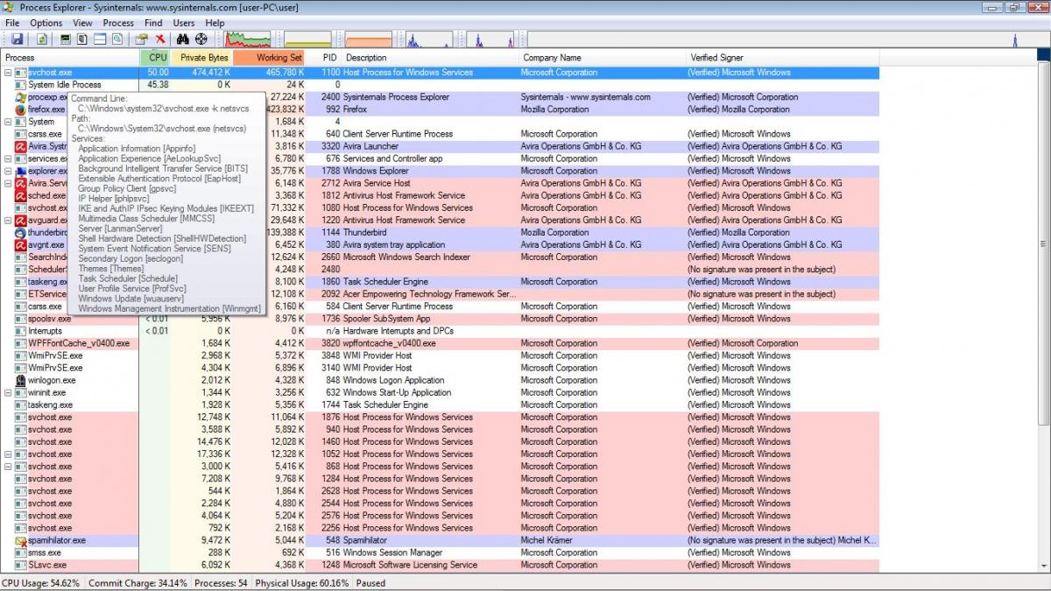
Task: Click 'Physical Usage: 60.16%' in status bar
Action: tap(301, 583)
